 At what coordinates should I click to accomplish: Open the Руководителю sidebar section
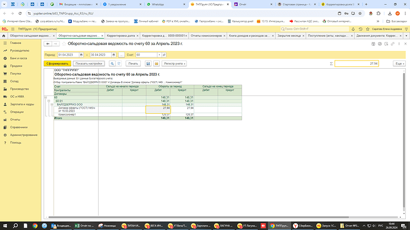(20, 50)
